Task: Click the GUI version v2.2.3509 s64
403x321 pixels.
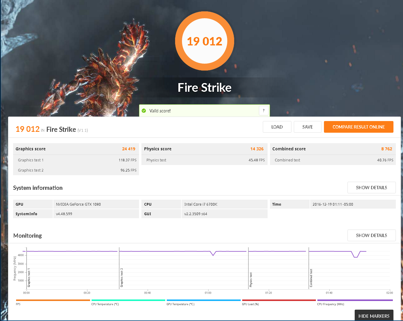Action: 196,214
